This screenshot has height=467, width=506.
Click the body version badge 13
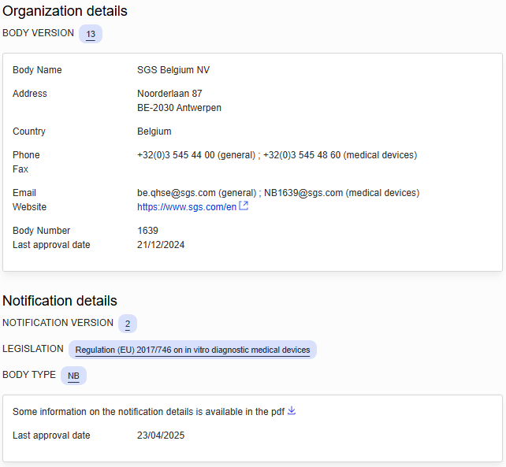tap(91, 34)
